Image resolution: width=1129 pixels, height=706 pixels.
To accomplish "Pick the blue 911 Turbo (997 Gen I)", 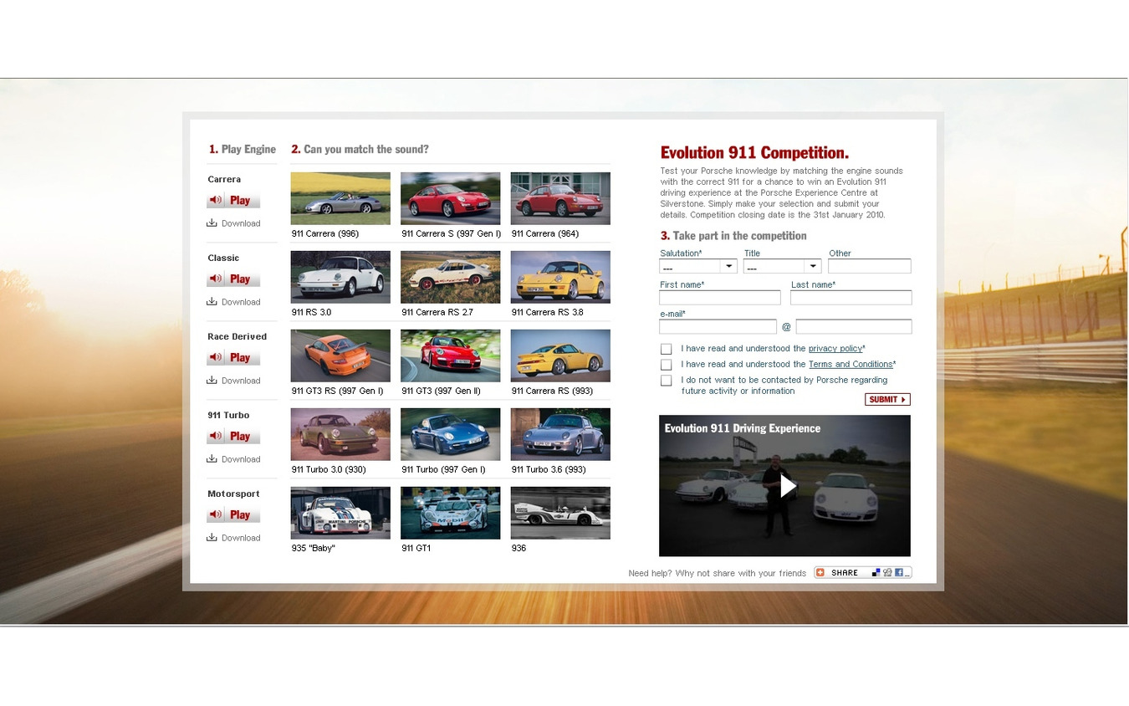I will (x=451, y=434).
